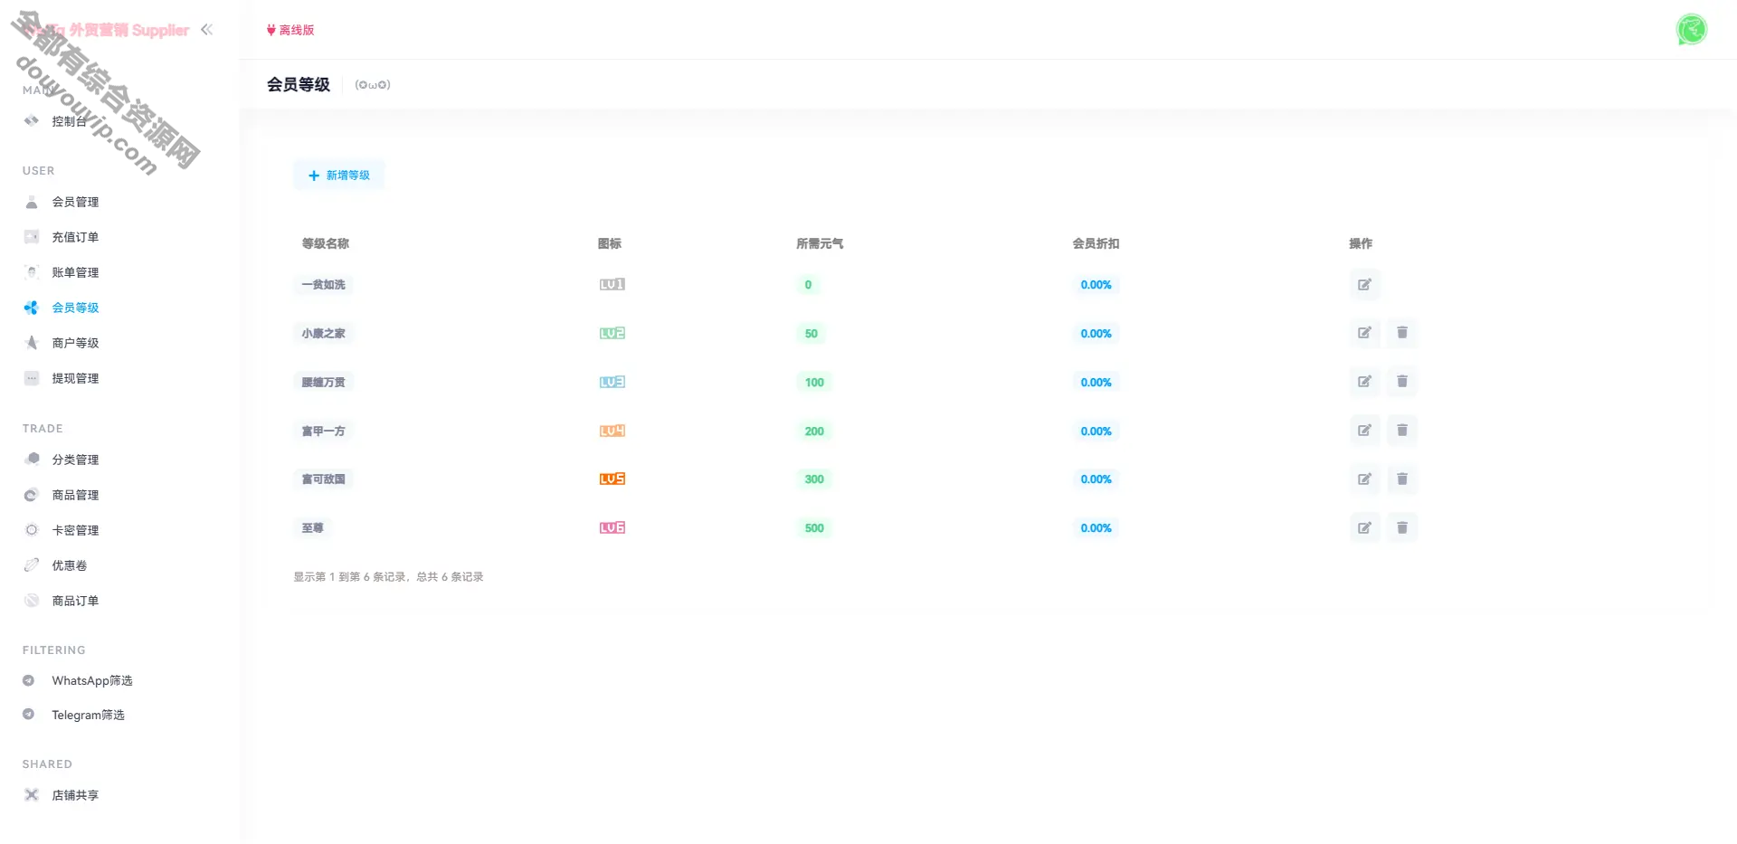Screen dimensions: 1737x844
Task: Click the record count text below table
Action: [388, 577]
